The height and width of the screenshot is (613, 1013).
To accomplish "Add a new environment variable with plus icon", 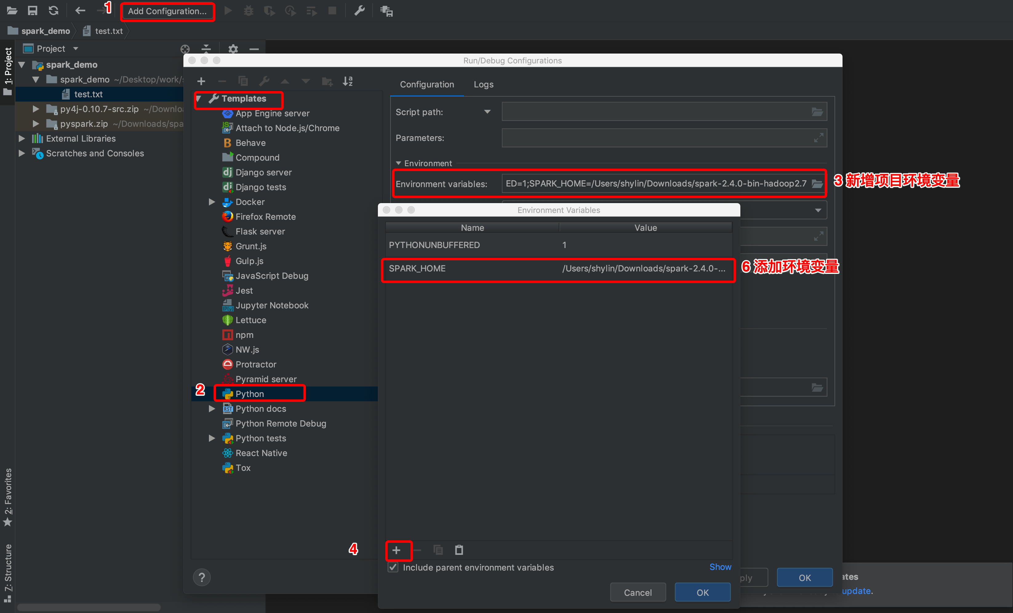I will coord(397,550).
